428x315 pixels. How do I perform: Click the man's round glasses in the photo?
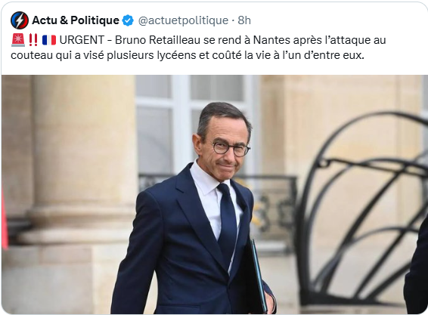point(231,148)
